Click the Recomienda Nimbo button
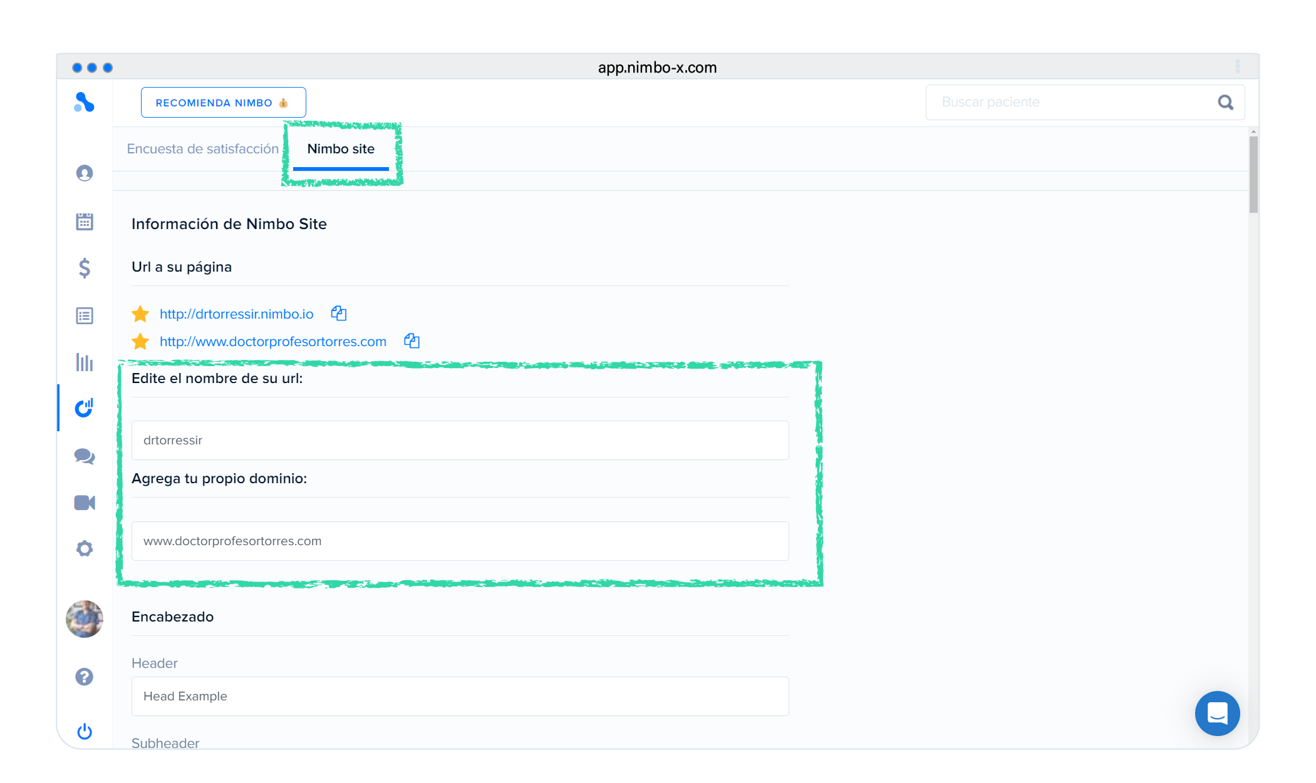The height and width of the screenshot is (783, 1316). click(223, 103)
